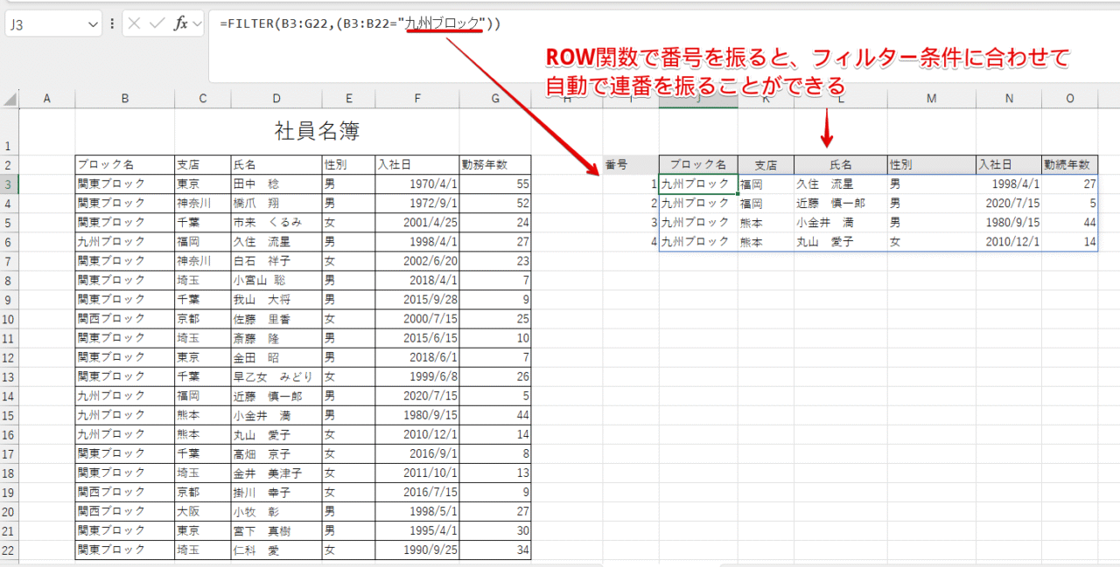Image resolution: width=1120 pixels, height=567 pixels.
Task: Click the 番号 header cell
Action: pos(630,164)
